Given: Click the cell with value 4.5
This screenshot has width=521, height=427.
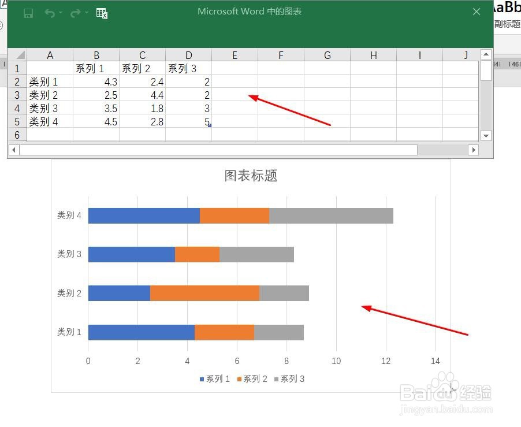Looking at the screenshot, I should point(96,121).
